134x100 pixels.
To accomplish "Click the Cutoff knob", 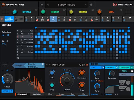I will point(67,80).
